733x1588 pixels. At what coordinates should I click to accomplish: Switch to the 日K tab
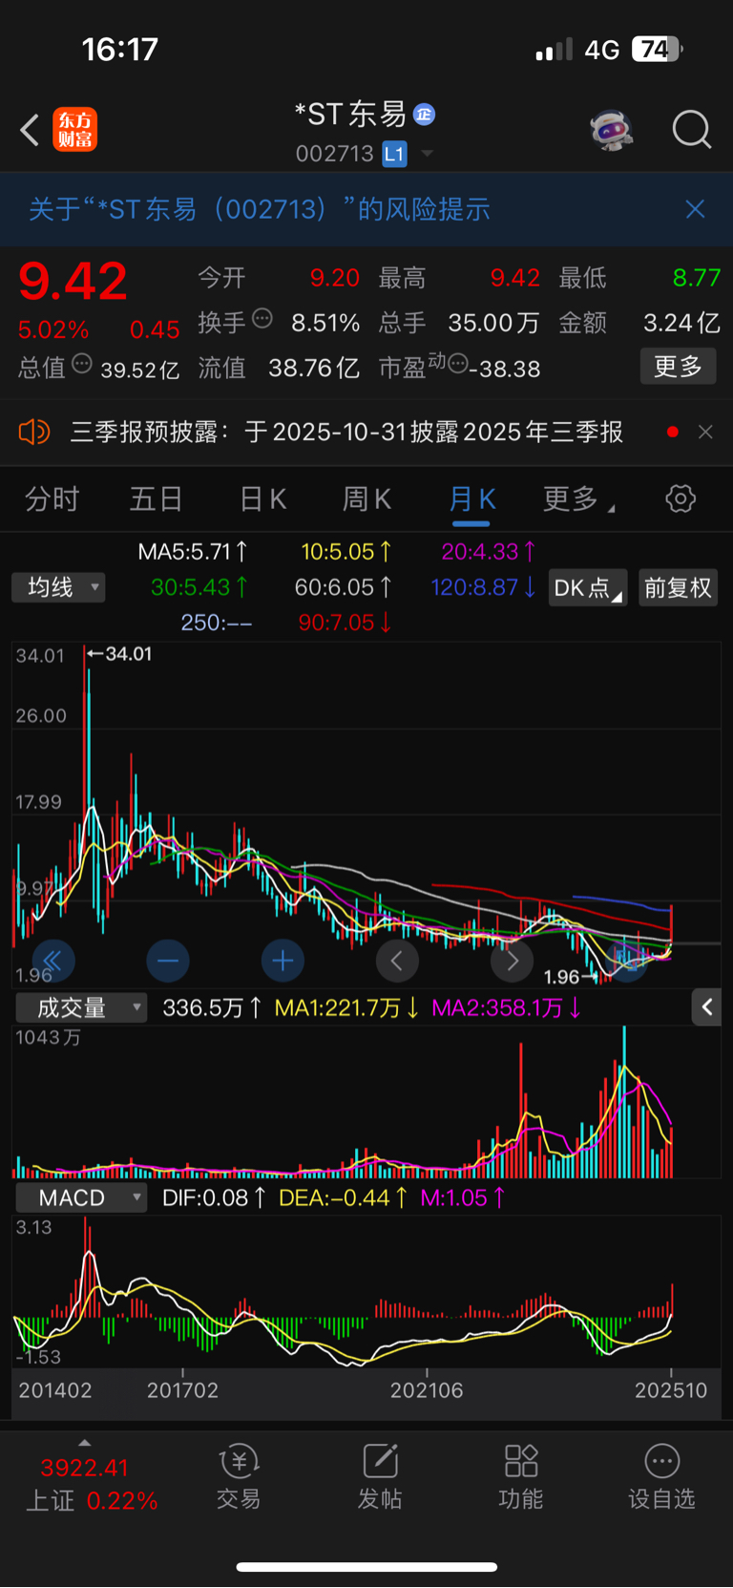coord(262,498)
